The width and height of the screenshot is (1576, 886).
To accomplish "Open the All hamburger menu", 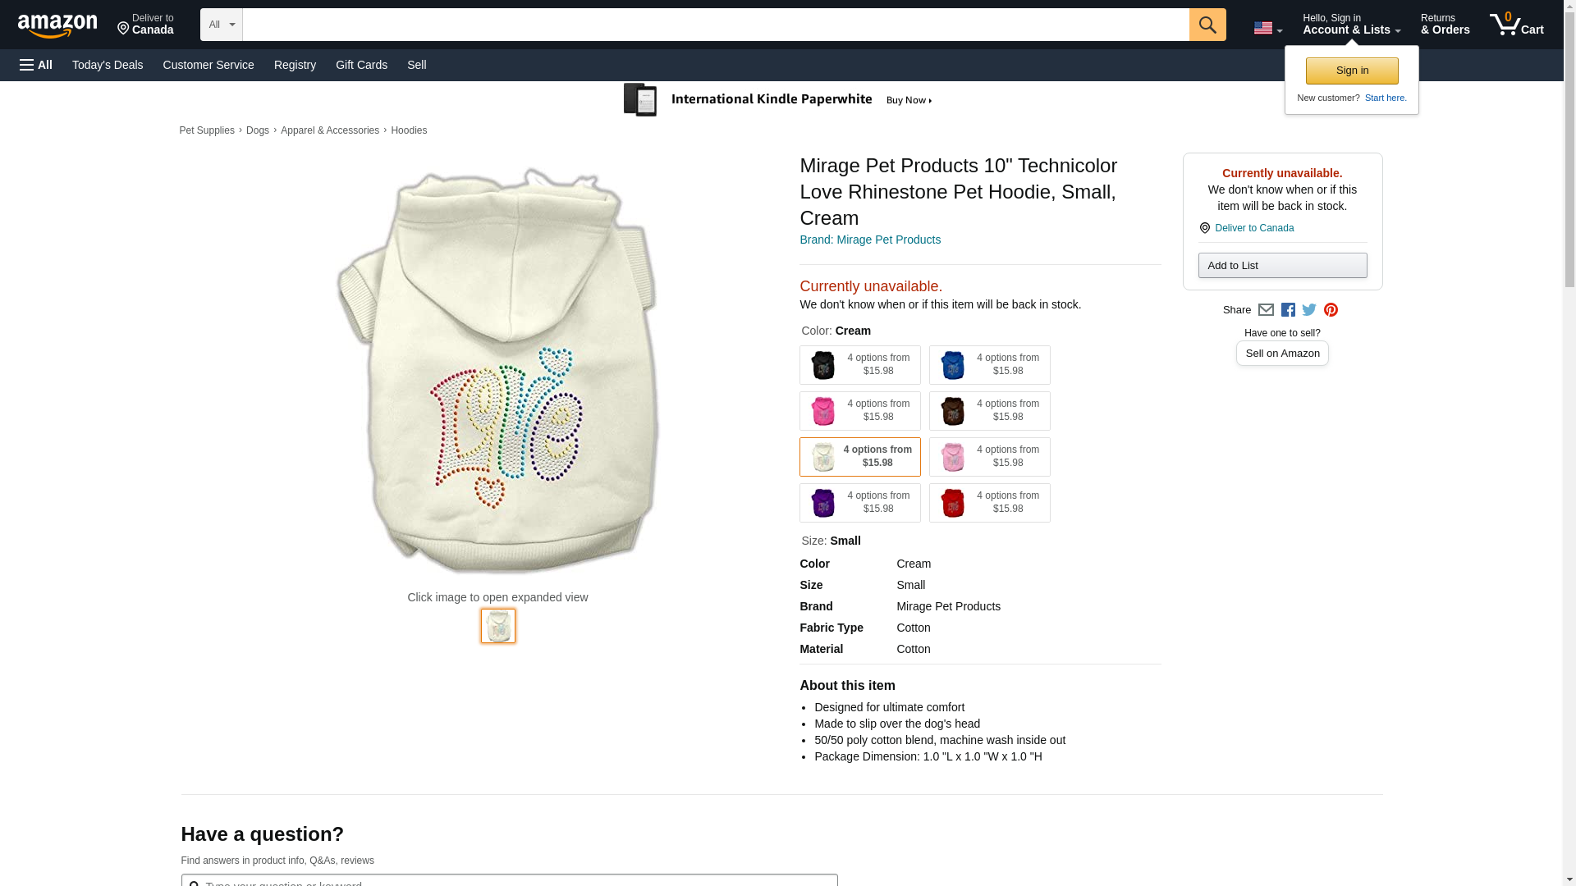I will 36,65.
